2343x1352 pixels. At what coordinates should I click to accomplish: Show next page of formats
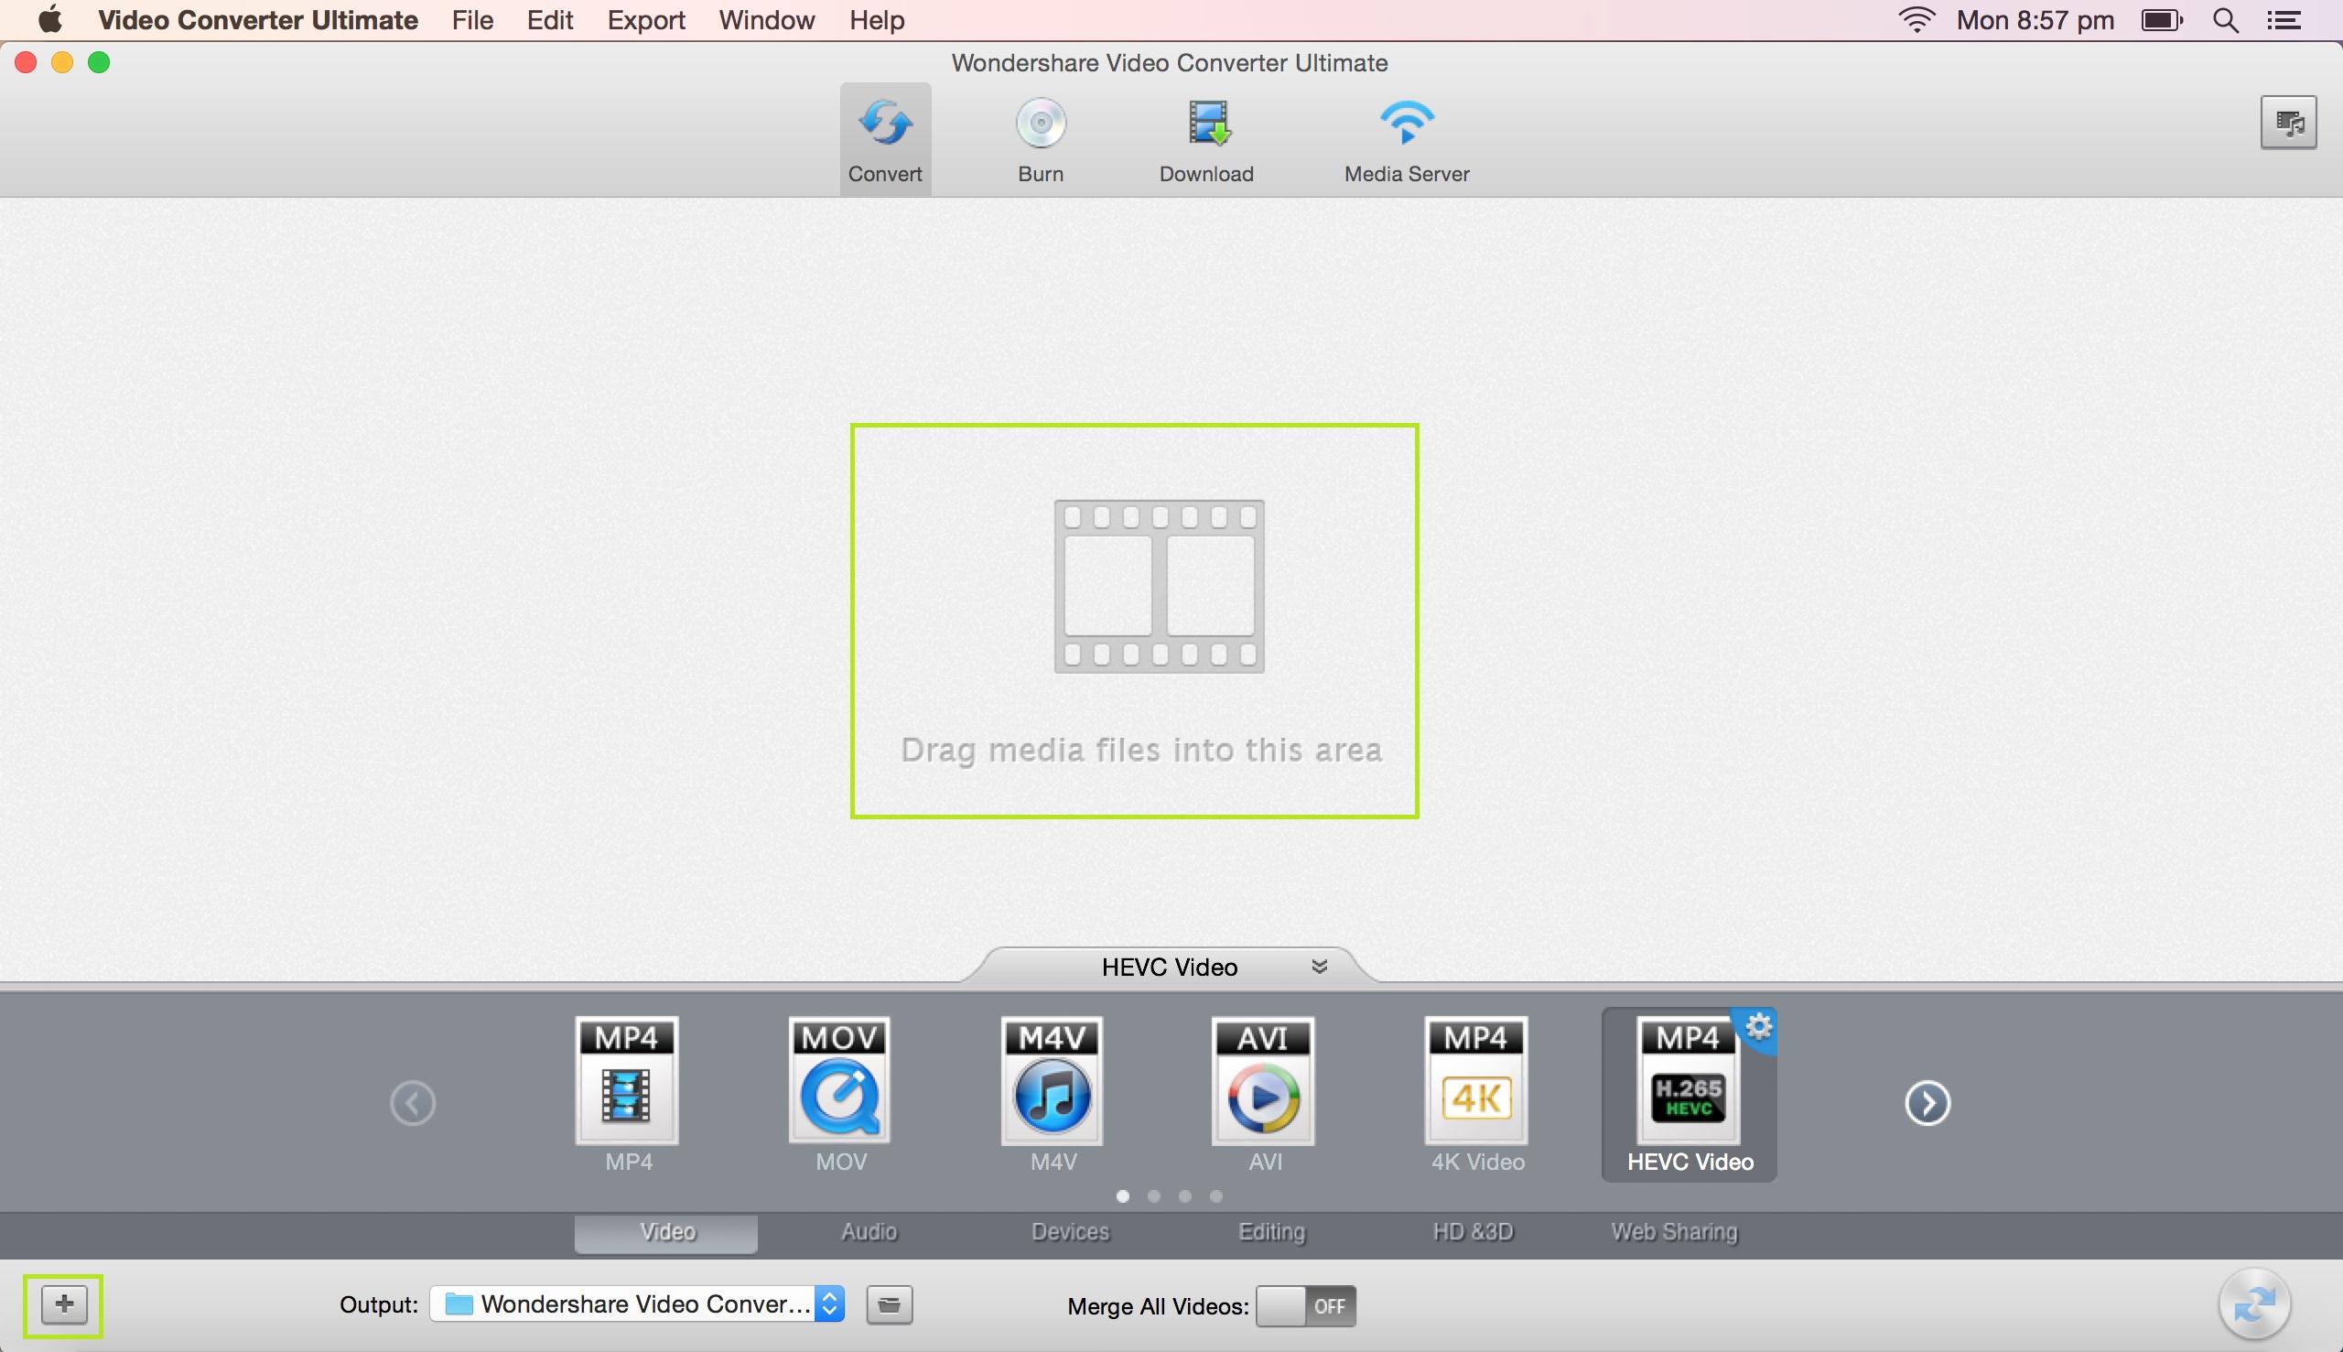(x=1927, y=1103)
